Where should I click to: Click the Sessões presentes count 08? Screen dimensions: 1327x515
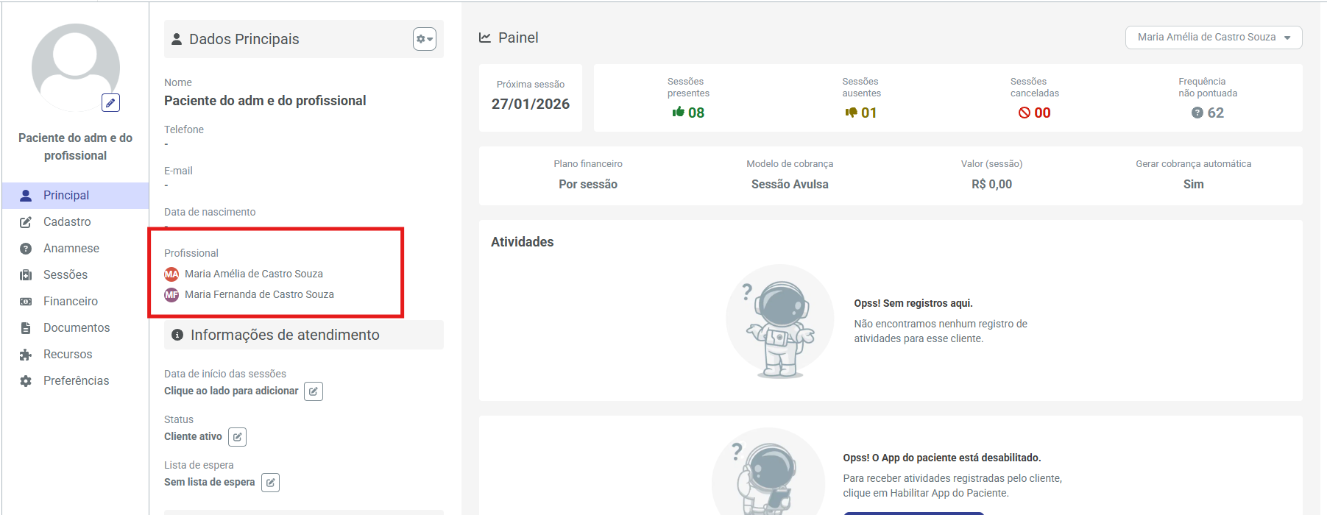tap(696, 113)
